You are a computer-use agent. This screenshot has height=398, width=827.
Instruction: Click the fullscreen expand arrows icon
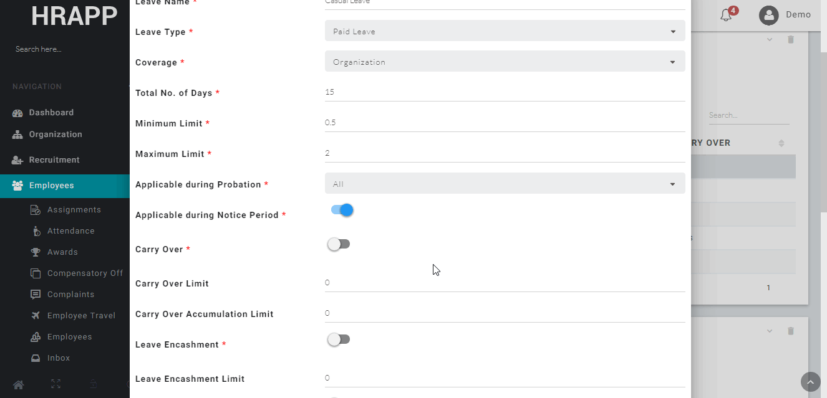56,384
